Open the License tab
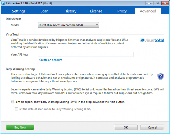Image resolution: width=170 pixels, height=134 pixels. tap(96, 11)
